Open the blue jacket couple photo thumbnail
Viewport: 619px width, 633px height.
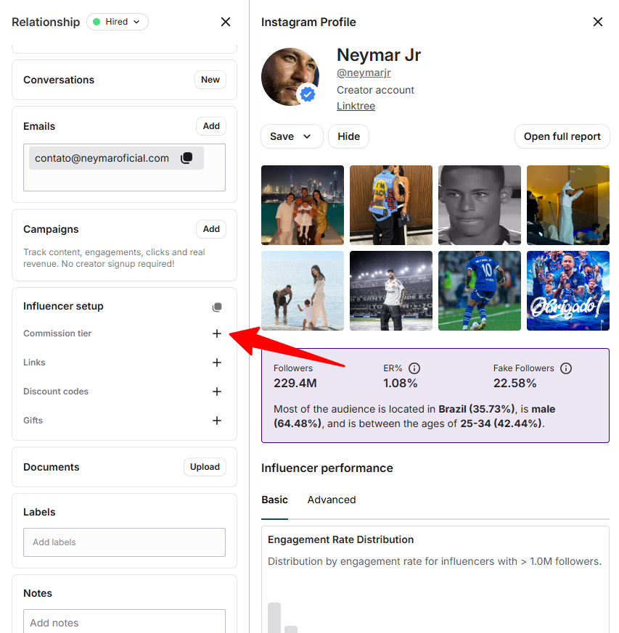[x=391, y=205]
